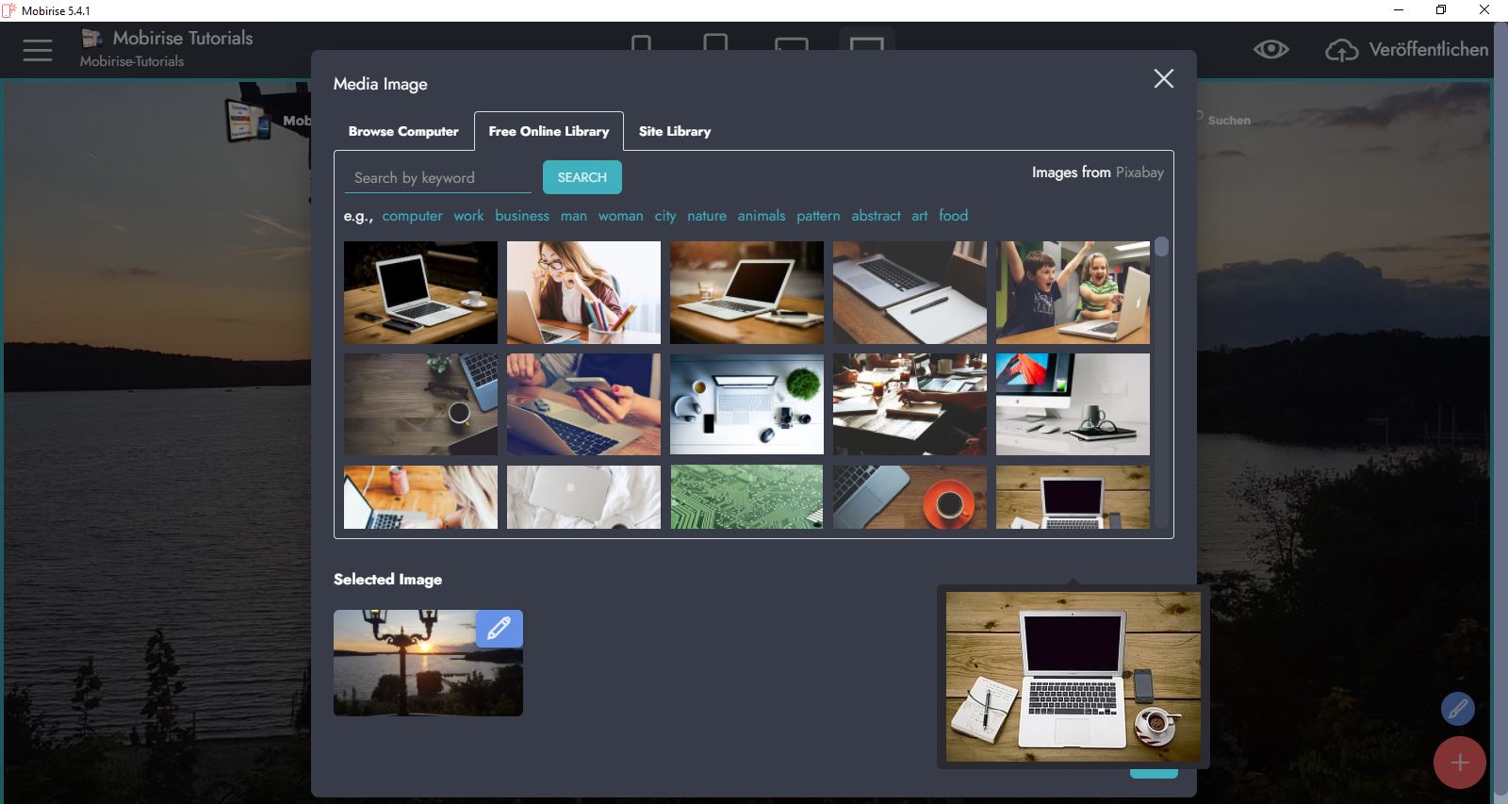Choose the 'city' keyword suggestion
The height and width of the screenshot is (804, 1508).
[x=665, y=216]
